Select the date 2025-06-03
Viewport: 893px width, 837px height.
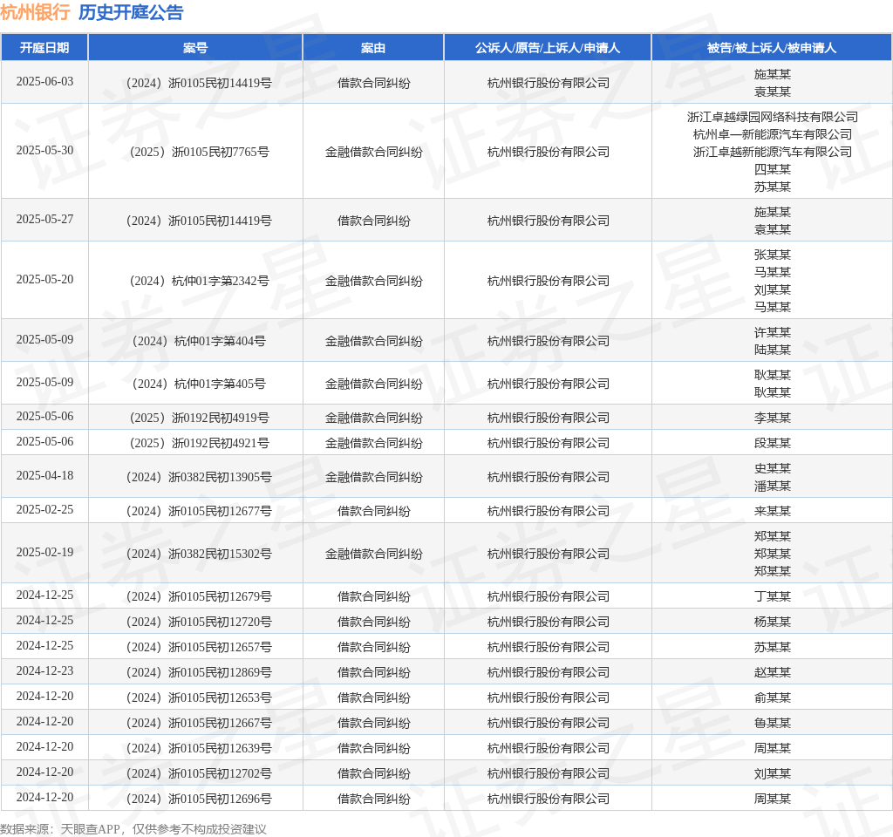[x=45, y=81]
